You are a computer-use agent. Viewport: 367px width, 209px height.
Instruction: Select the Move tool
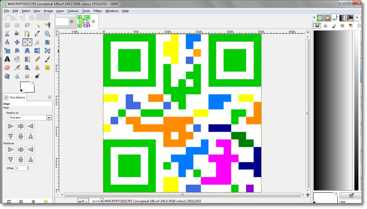(17, 42)
